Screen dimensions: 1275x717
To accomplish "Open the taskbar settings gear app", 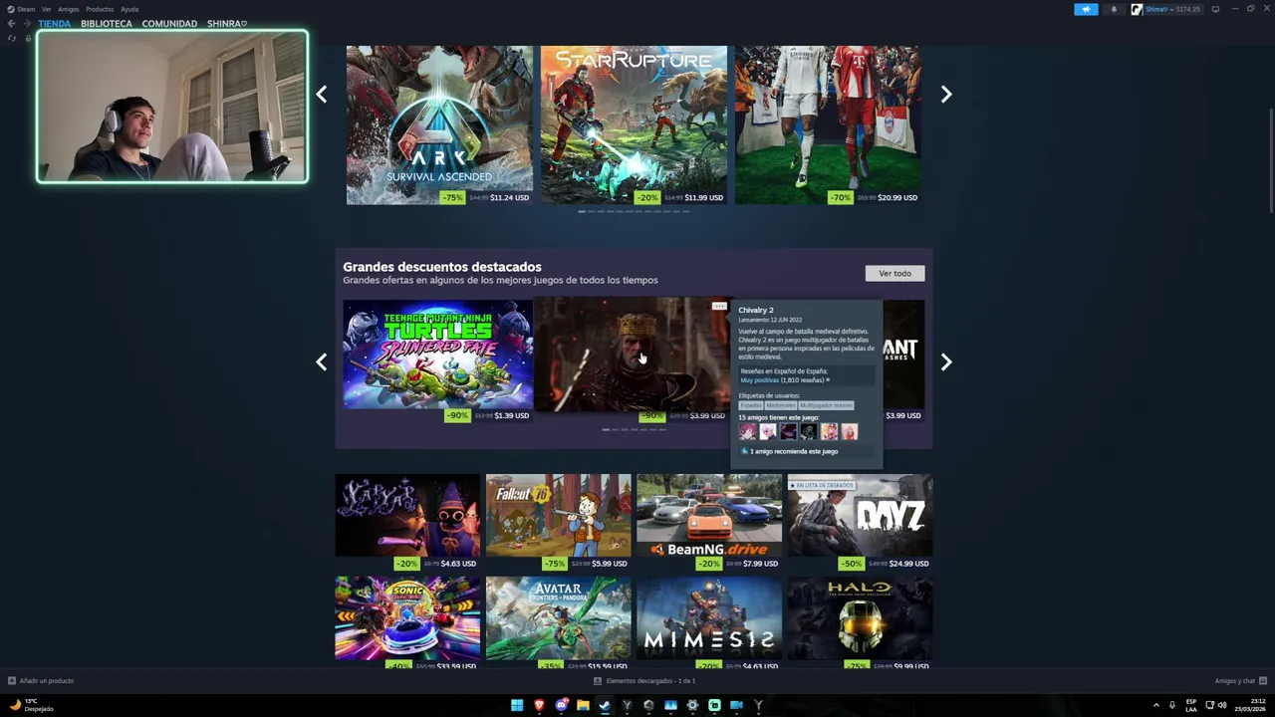I will pos(692,705).
